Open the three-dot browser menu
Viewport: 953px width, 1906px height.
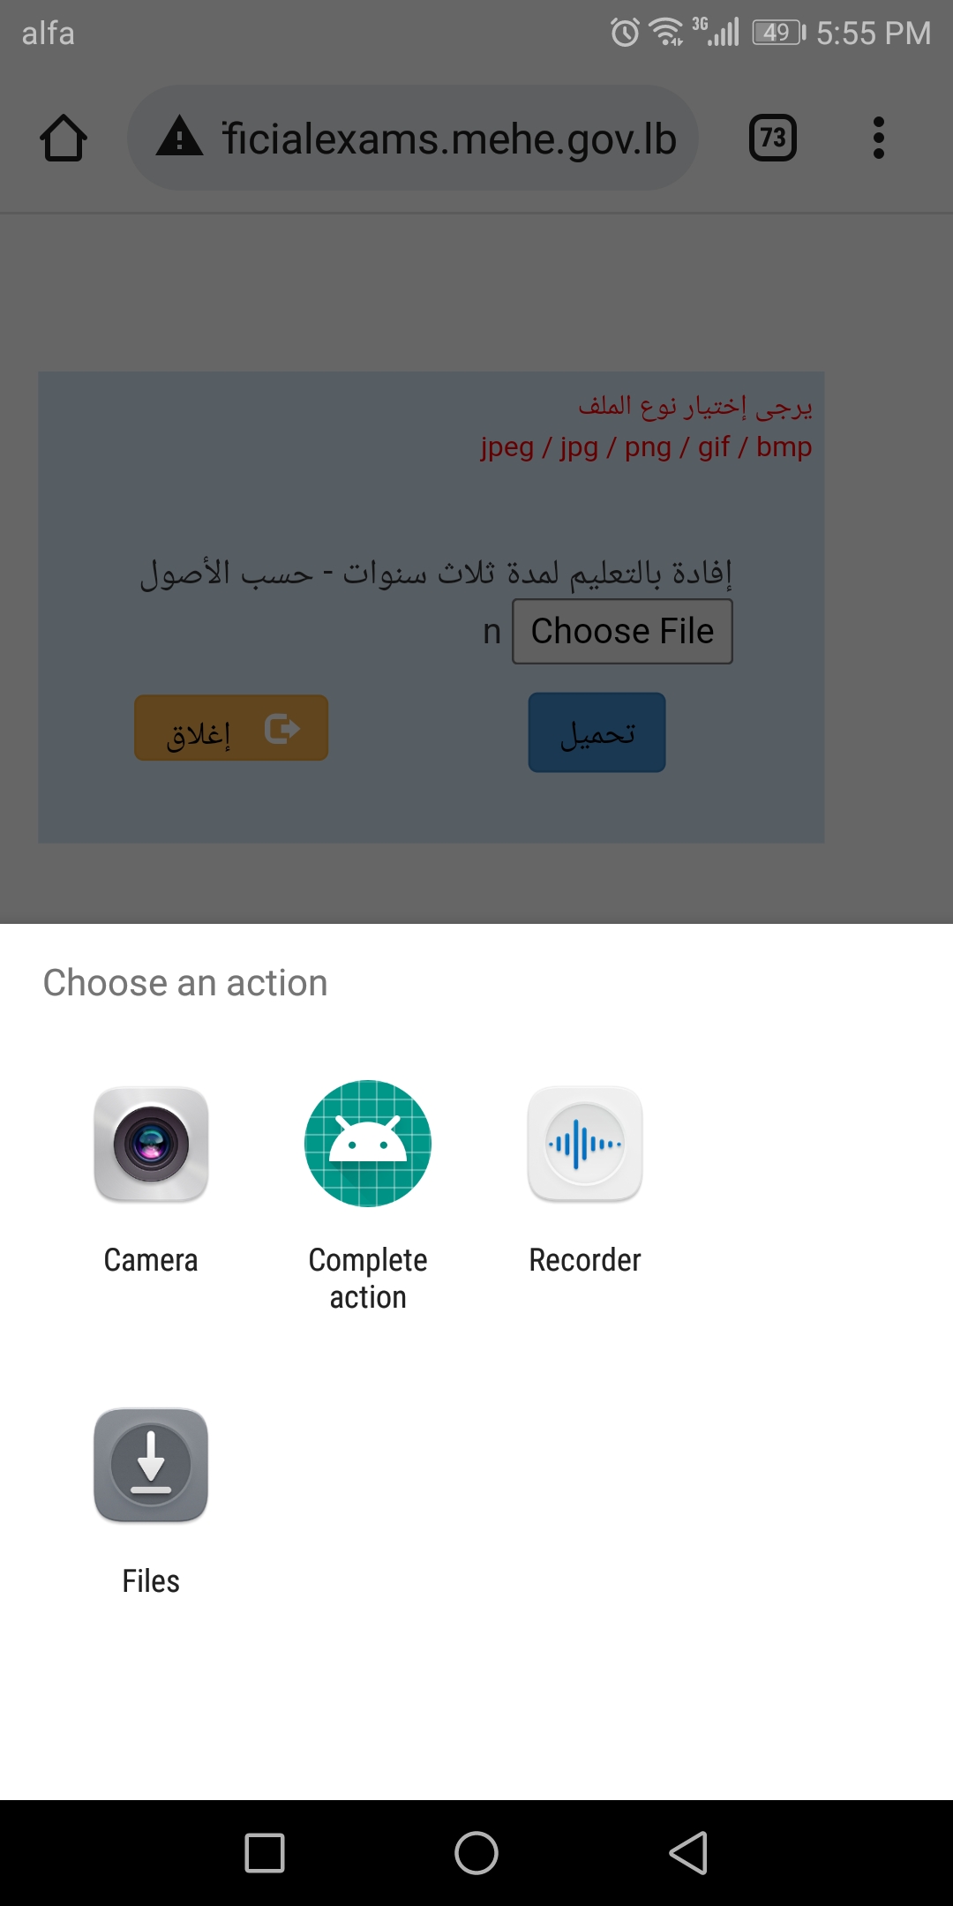(878, 139)
